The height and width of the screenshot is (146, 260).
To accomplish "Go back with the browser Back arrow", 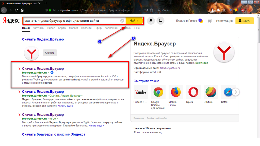I will pyautogui.click(x=4, y=10).
